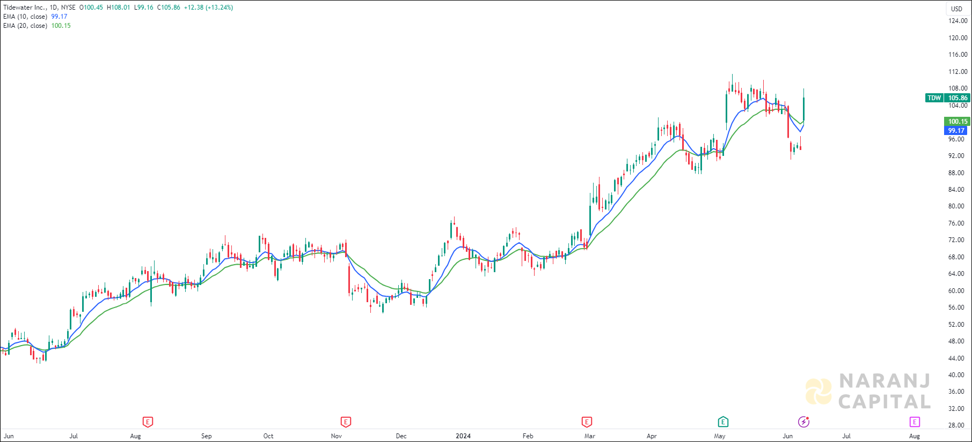This screenshot has height=442, width=972.
Task: Click the 1D interval in the legend
Action: point(53,8)
